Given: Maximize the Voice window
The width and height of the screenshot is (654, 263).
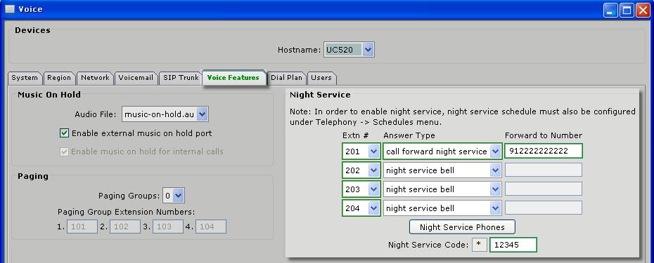Looking at the screenshot, I should (x=627, y=10).
